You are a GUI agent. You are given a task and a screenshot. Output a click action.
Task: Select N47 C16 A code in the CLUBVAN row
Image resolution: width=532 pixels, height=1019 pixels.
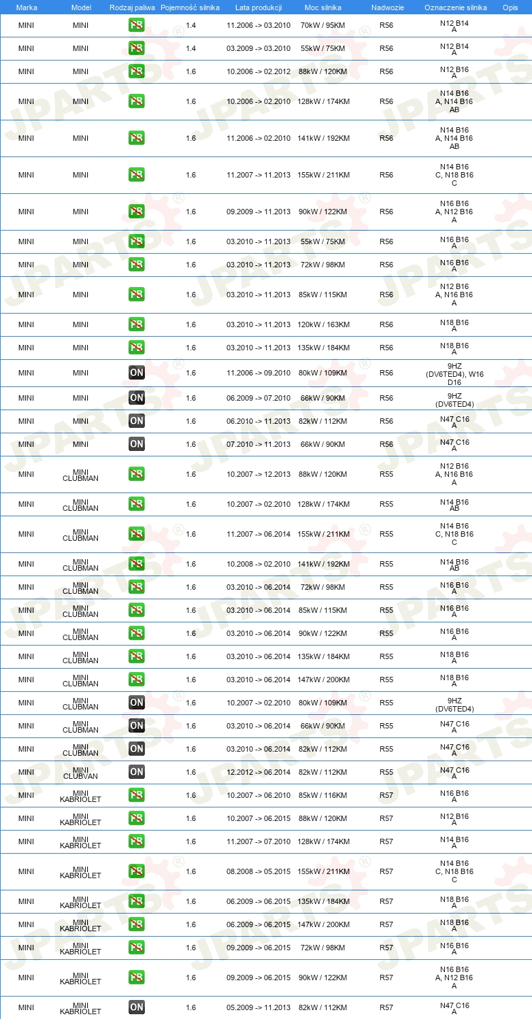pyautogui.click(x=454, y=773)
